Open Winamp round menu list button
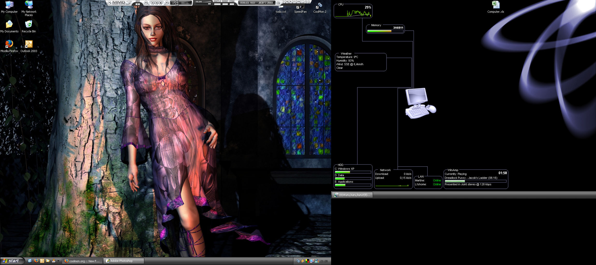The height and width of the screenshot is (265, 596). [278, 3]
